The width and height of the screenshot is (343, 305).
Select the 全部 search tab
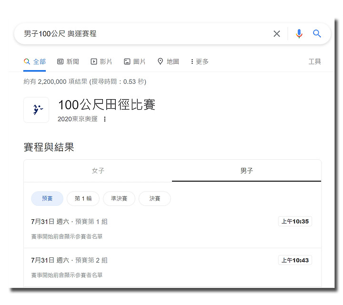click(35, 61)
